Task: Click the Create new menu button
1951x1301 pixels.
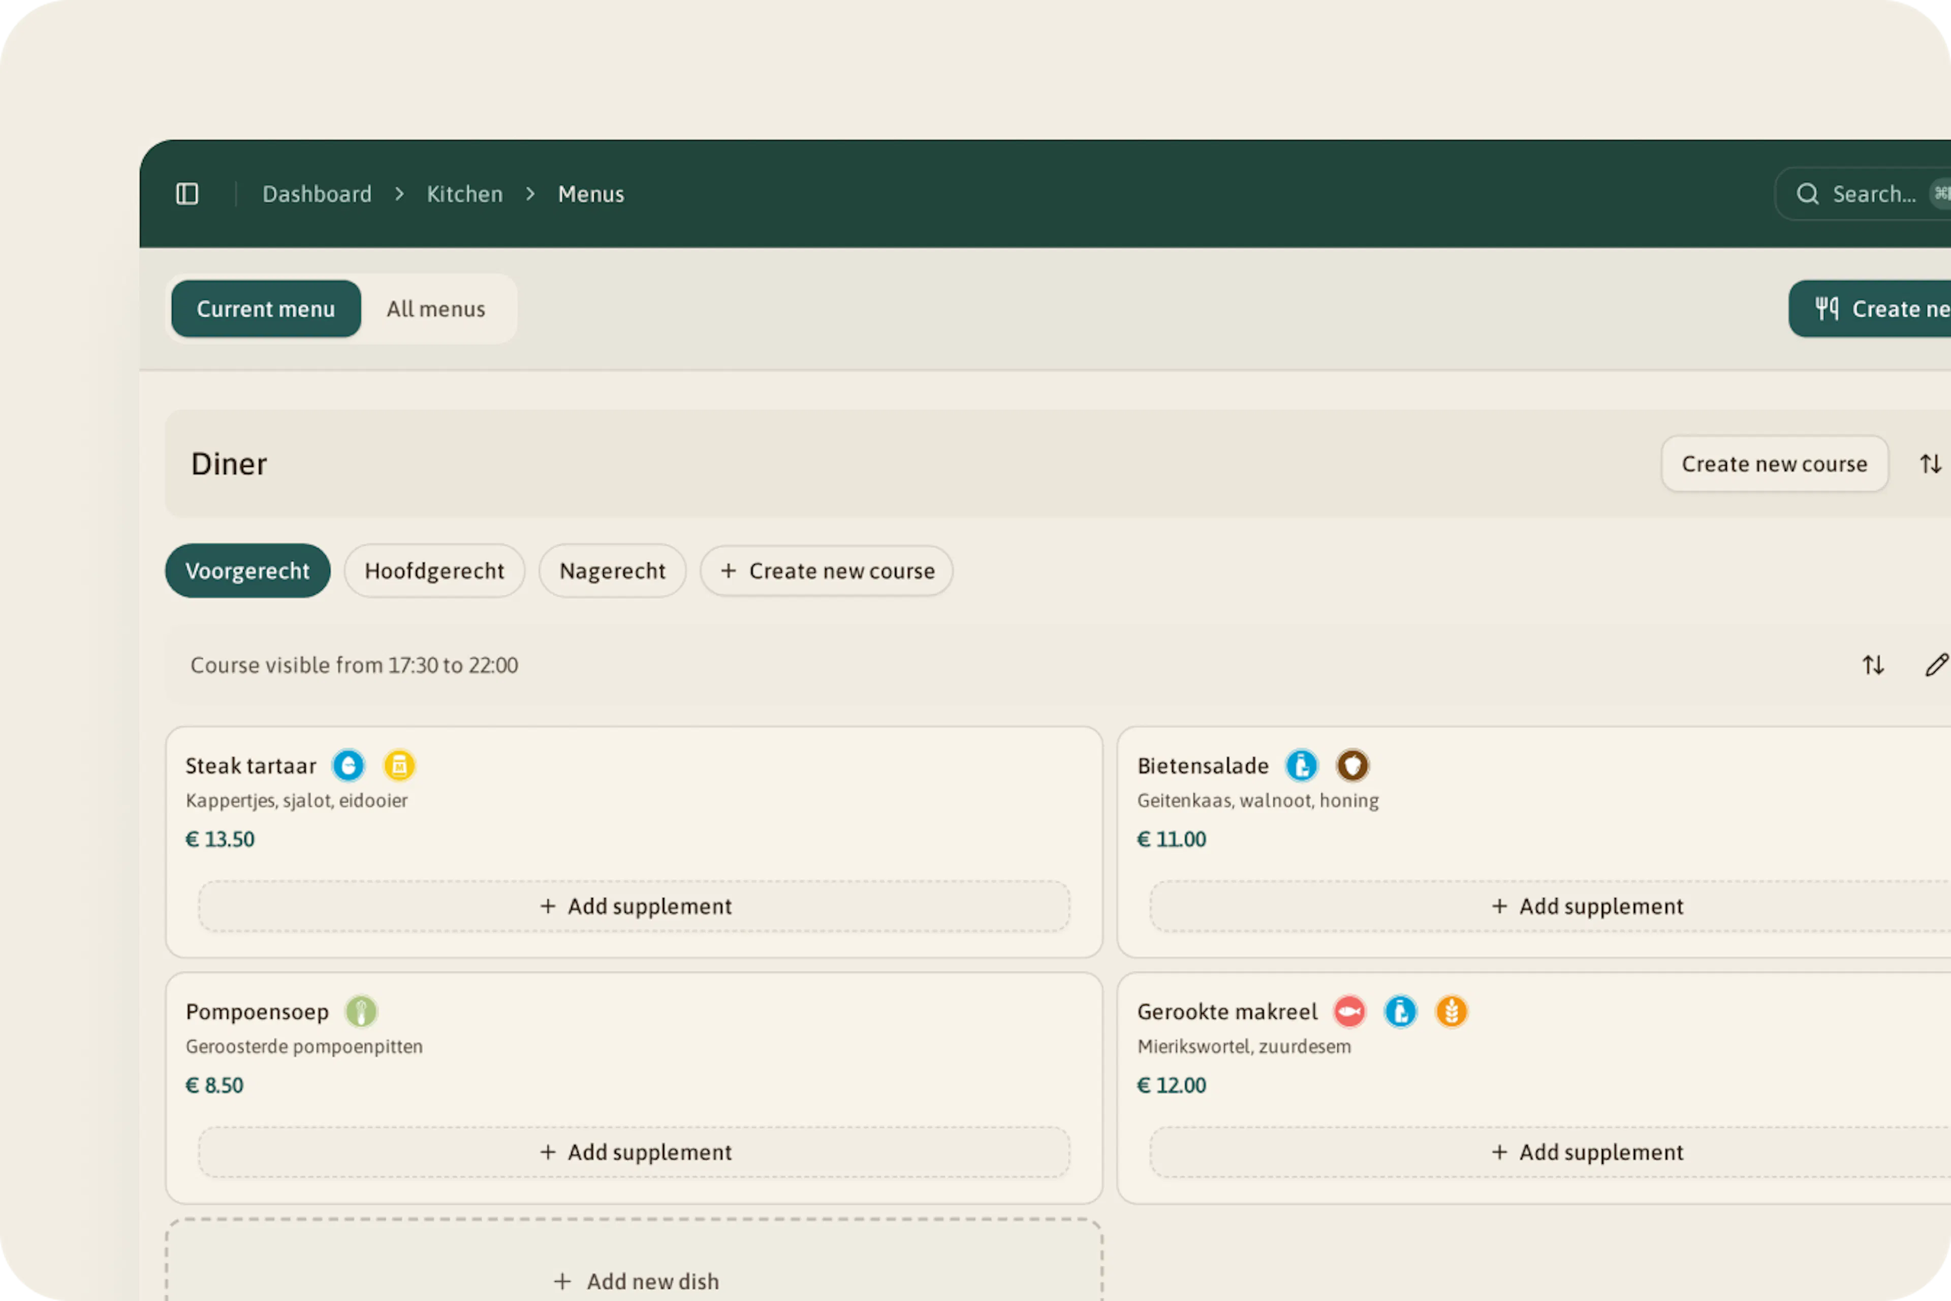Action: tap(1871, 308)
